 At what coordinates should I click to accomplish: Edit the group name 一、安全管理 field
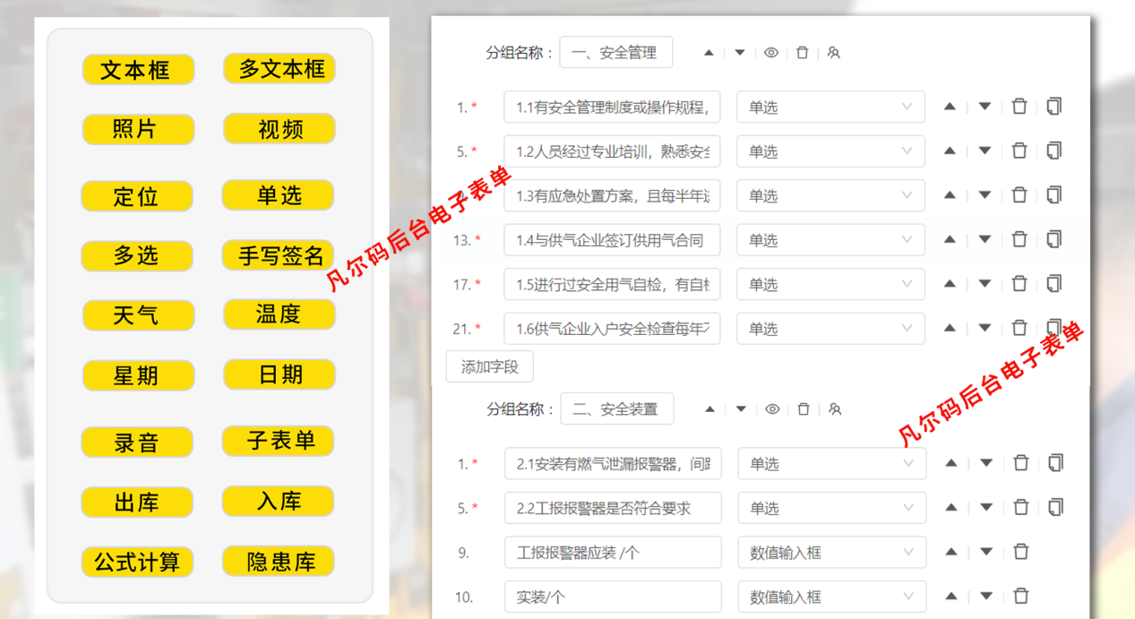point(616,52)
